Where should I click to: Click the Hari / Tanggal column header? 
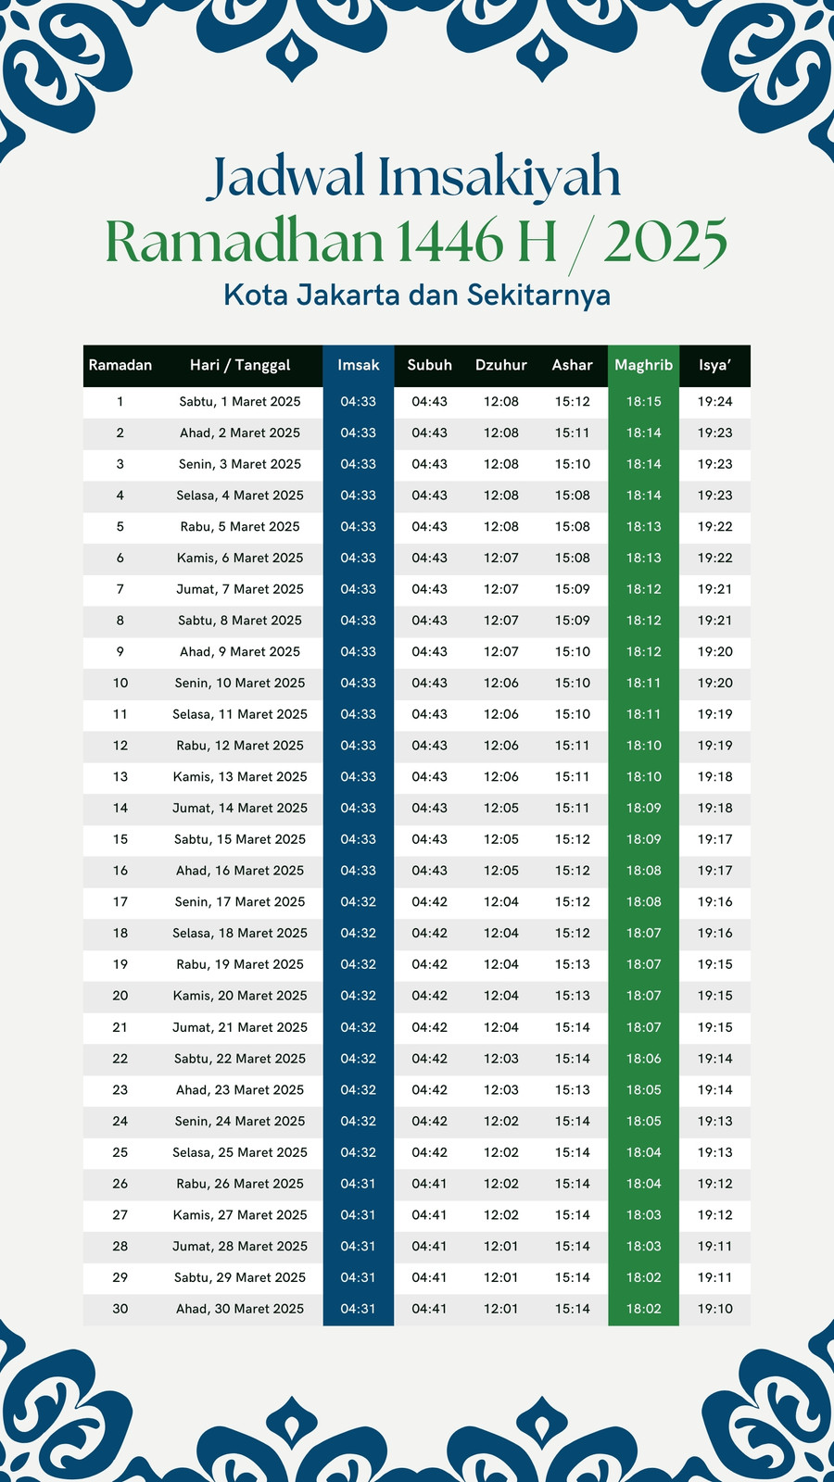240,365
